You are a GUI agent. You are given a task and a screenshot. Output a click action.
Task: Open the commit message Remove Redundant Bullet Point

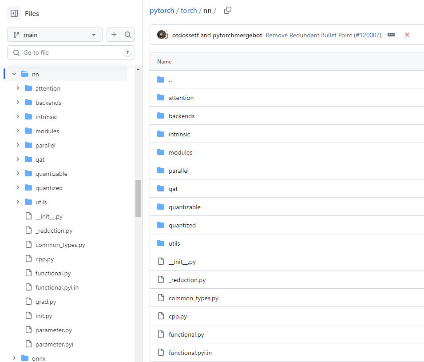point(309,35)
